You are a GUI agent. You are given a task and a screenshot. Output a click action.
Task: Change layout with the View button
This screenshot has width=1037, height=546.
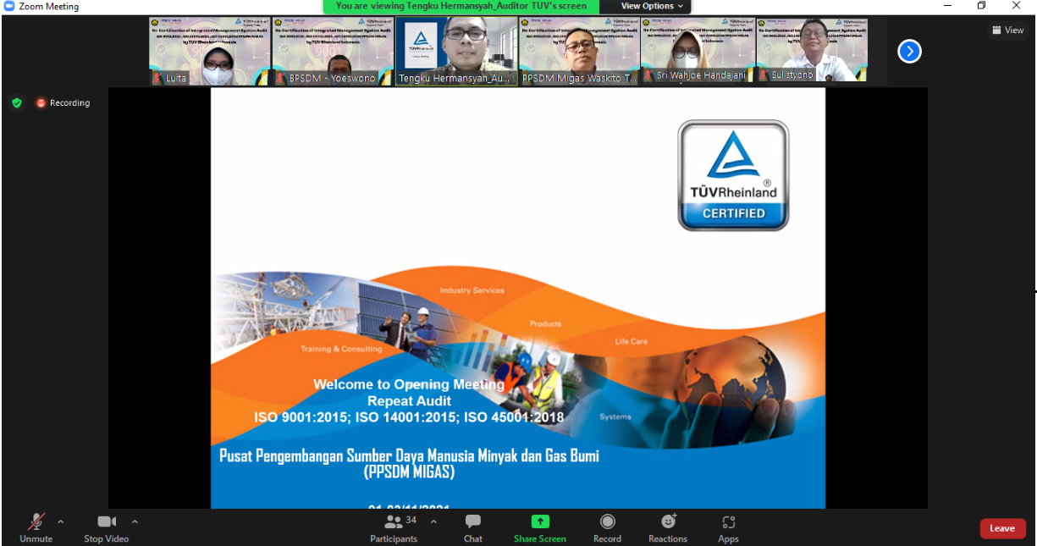(x=1007, y=30)
